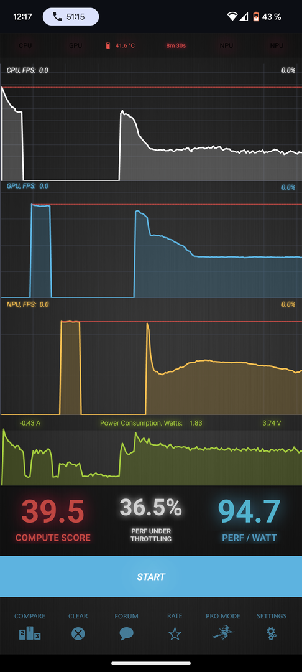Screen dimensions: 302x672
Task: Tap the 8m 30s timer in header
Action: tap(176, 45)
